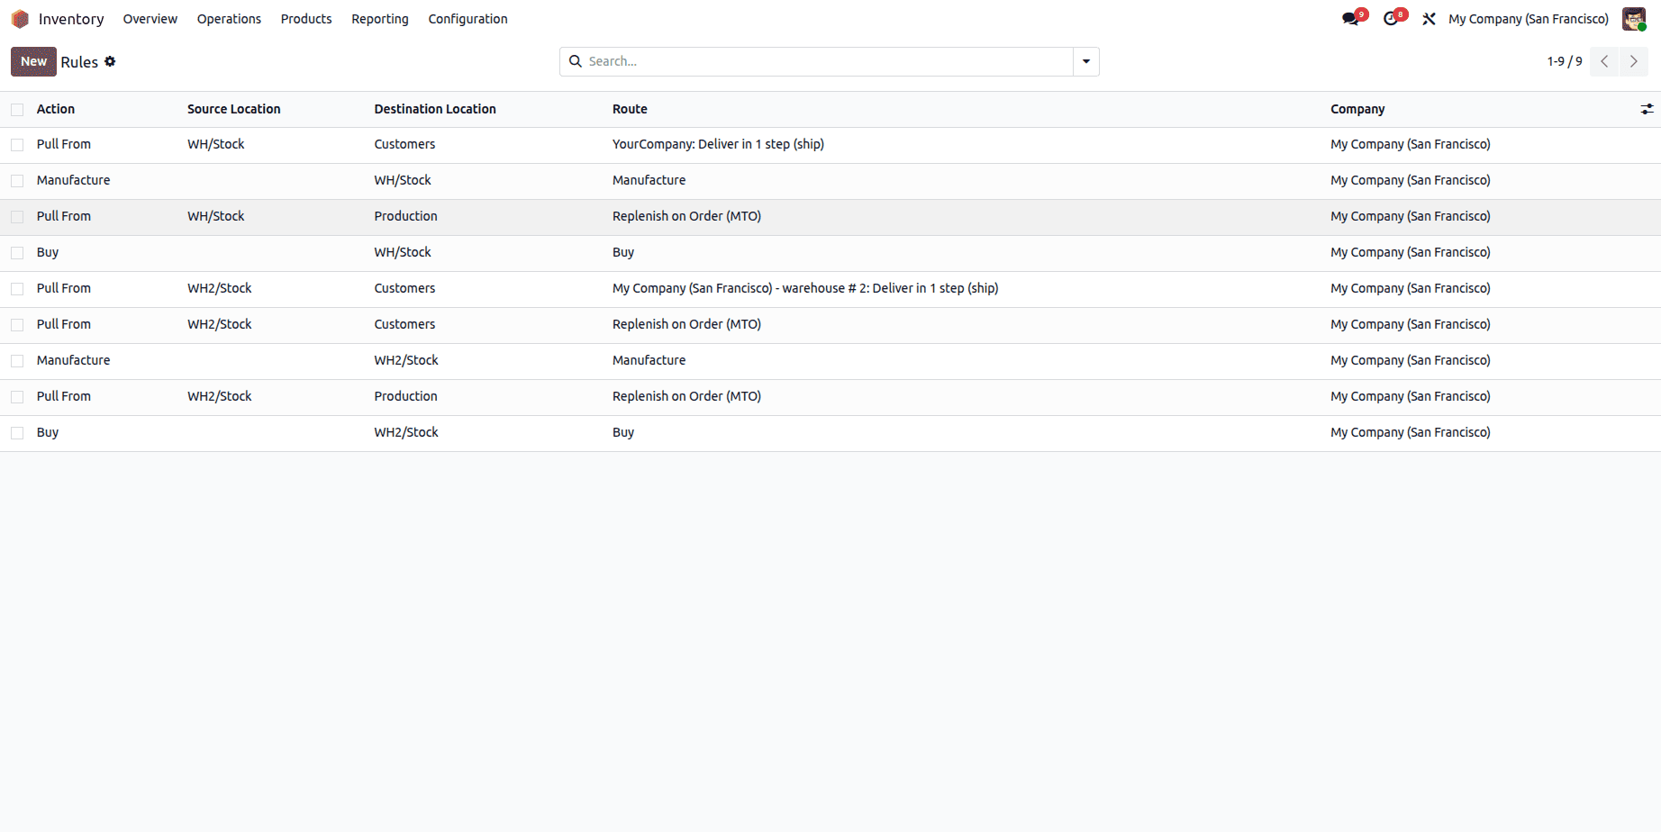
Task: Check the Buy WH/Stock rule checkbox
Action: click(17, 253)
